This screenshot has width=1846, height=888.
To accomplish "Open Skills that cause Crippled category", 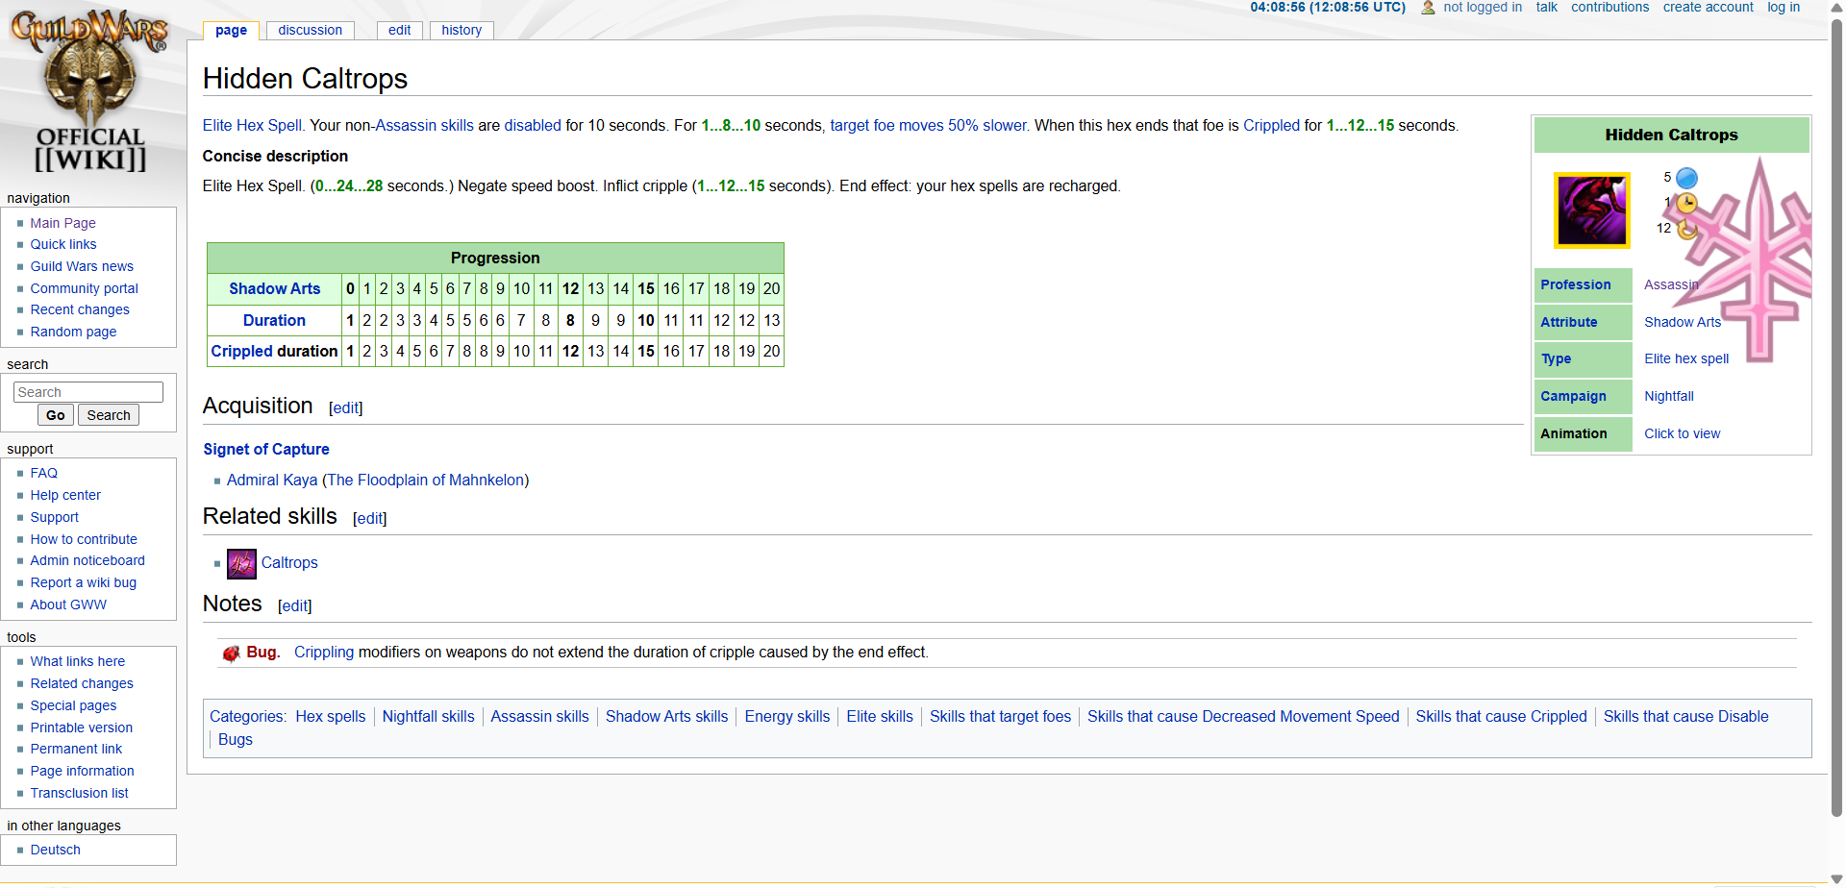I will [x=1501, y=716].
